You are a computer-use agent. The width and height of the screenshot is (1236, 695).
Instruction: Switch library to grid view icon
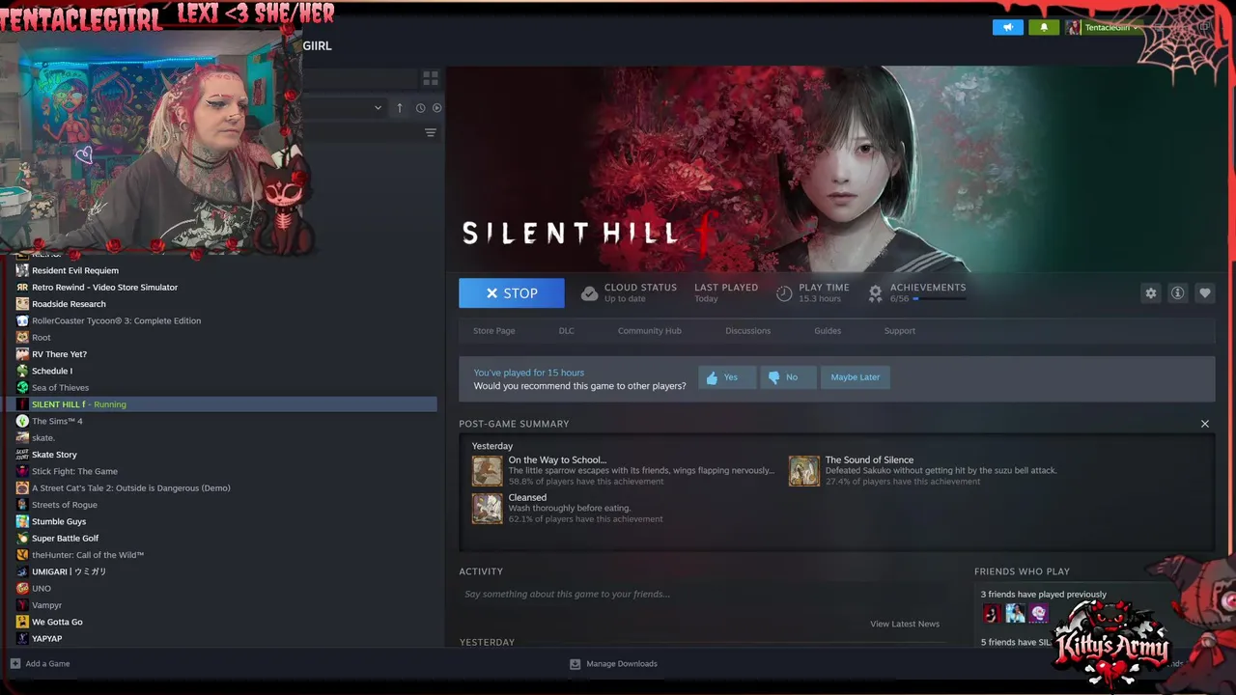431,78
